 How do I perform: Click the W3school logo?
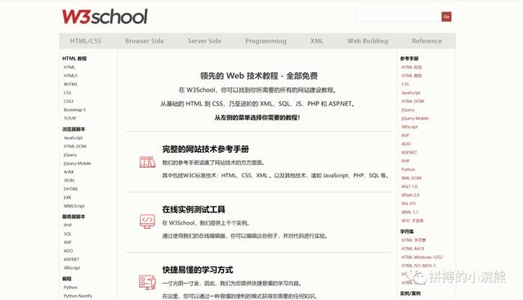[105, 16]
